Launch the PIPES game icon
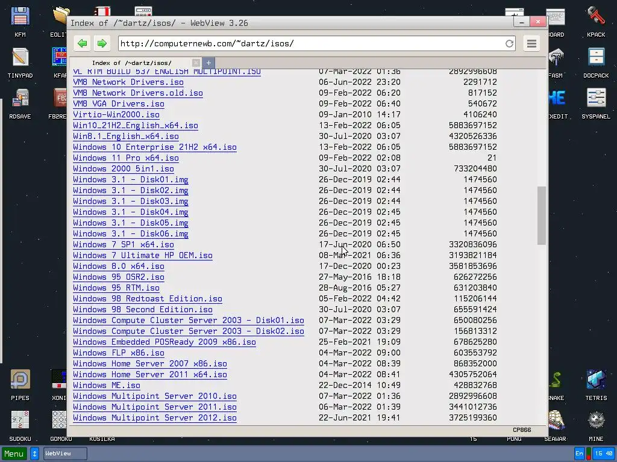This screenshot has height=462, width=617. tap(20, 385)
